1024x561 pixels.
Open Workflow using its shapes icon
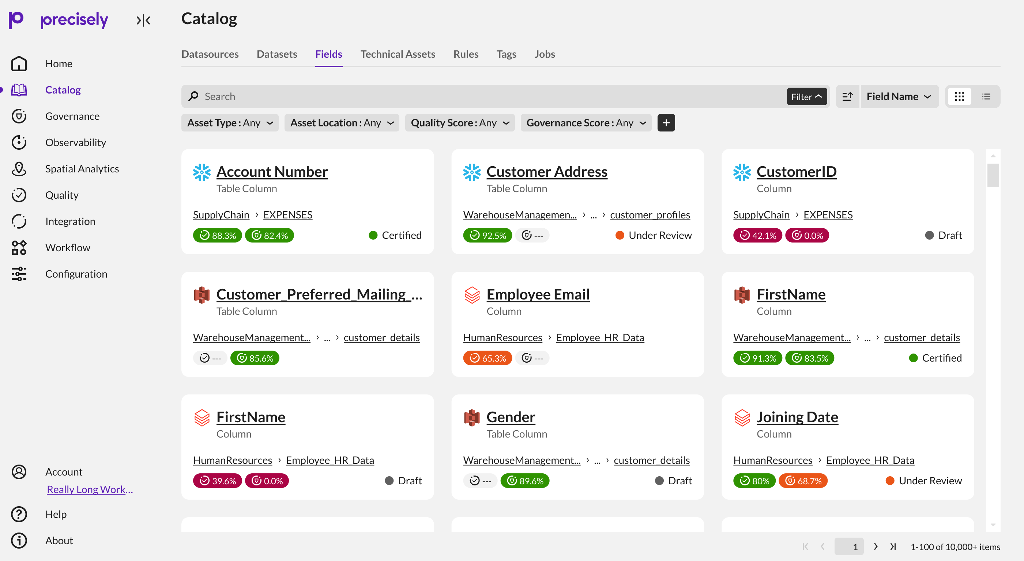tap(19, 247)
